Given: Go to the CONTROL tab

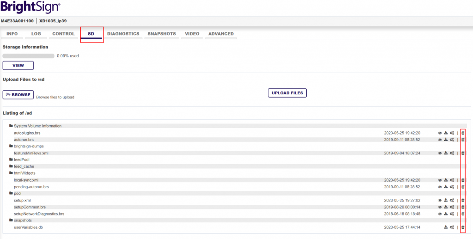Looking at the screenshot, I should tap(63, 34).
